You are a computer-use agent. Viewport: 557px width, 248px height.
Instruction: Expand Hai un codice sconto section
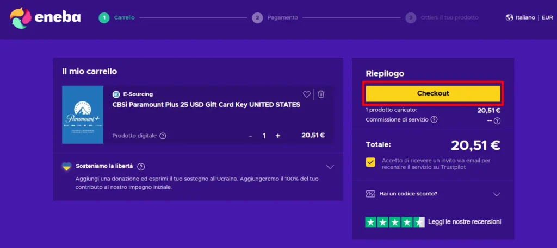[x=497, y=194]
